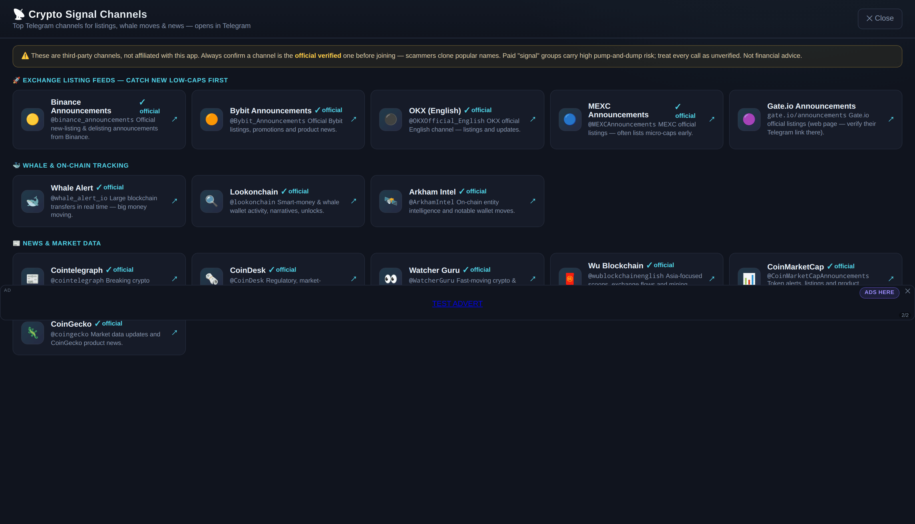Click the official badge next to Wu Blockchain
The height and width of the screenshot is (524, 915).
660,265
